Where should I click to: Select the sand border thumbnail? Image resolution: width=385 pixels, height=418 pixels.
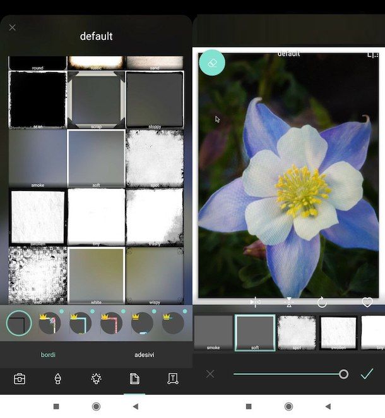point(155,63)
